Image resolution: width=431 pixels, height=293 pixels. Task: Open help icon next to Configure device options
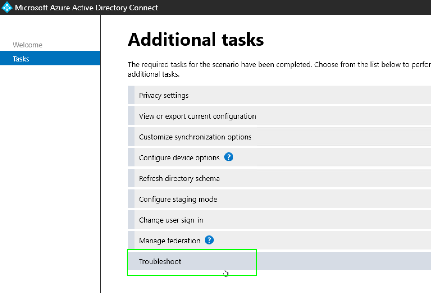(x=229, y=157)
